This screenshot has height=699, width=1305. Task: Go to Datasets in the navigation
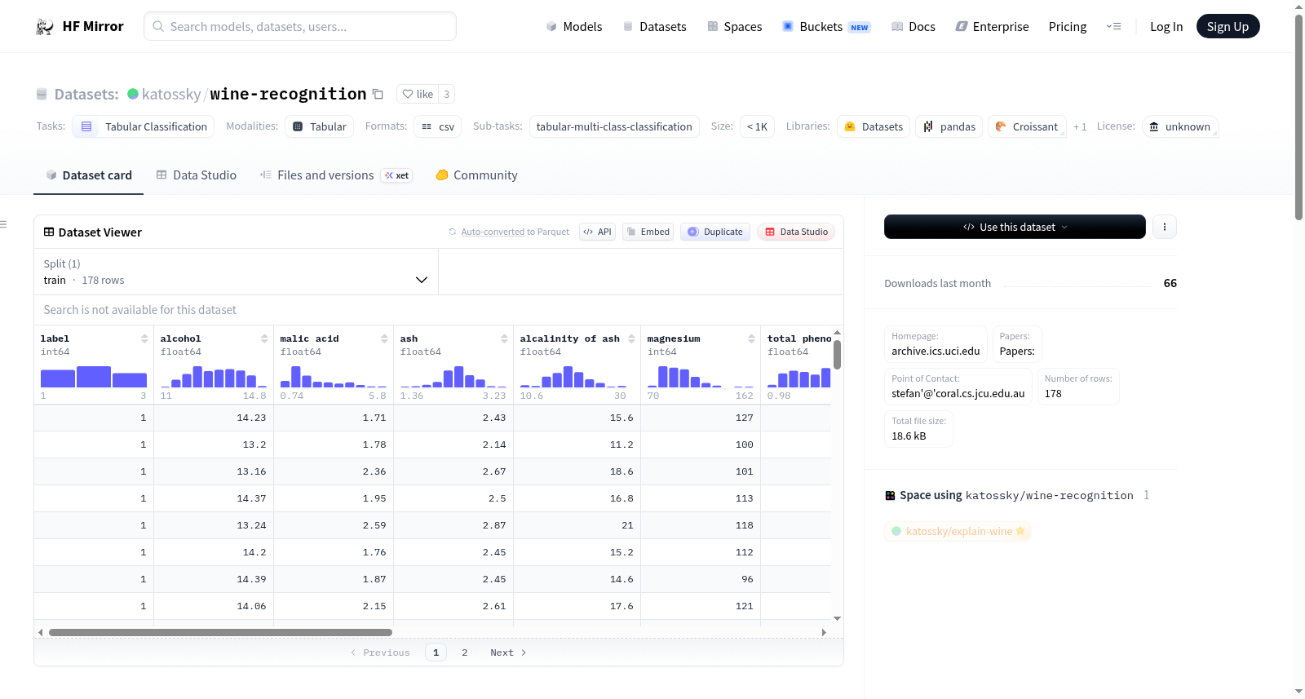(x=654, y=26)
